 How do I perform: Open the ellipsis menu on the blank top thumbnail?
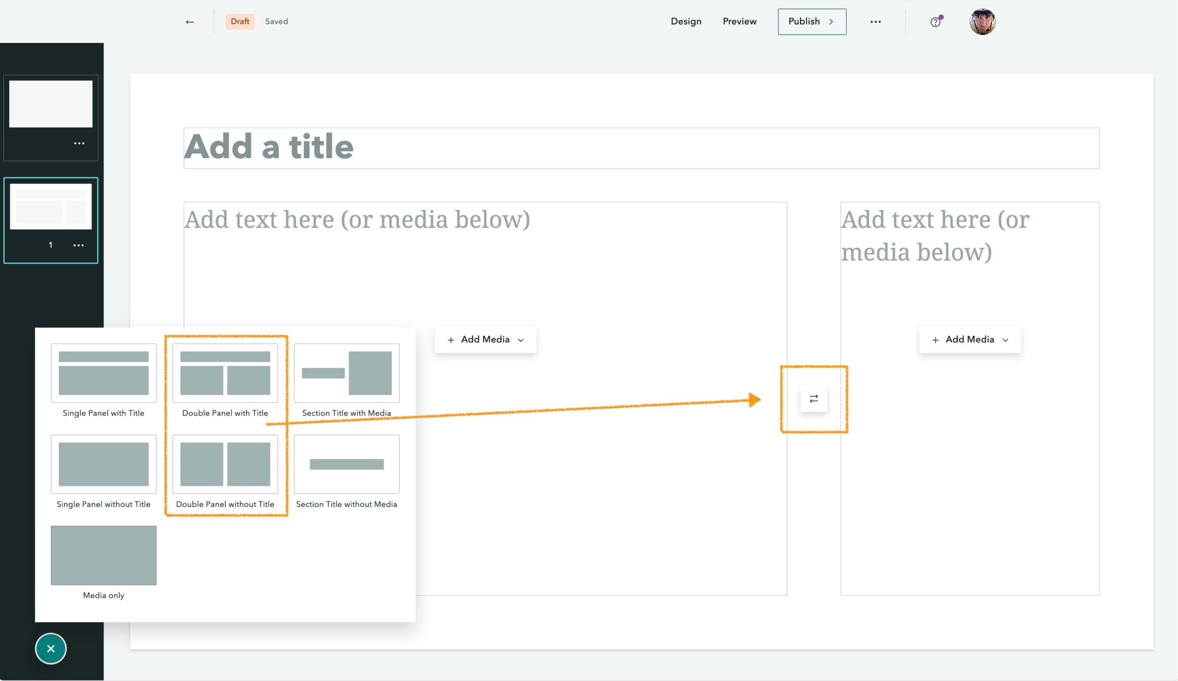[80, 143]
